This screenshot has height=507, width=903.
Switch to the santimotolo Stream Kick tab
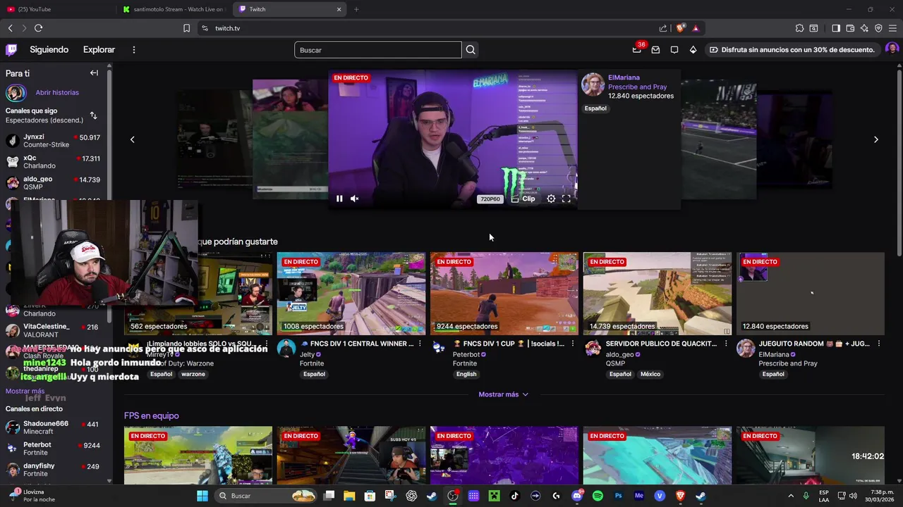click(174, 9)
